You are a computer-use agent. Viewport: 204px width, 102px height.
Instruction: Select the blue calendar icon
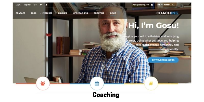click(x=97, y=83)
